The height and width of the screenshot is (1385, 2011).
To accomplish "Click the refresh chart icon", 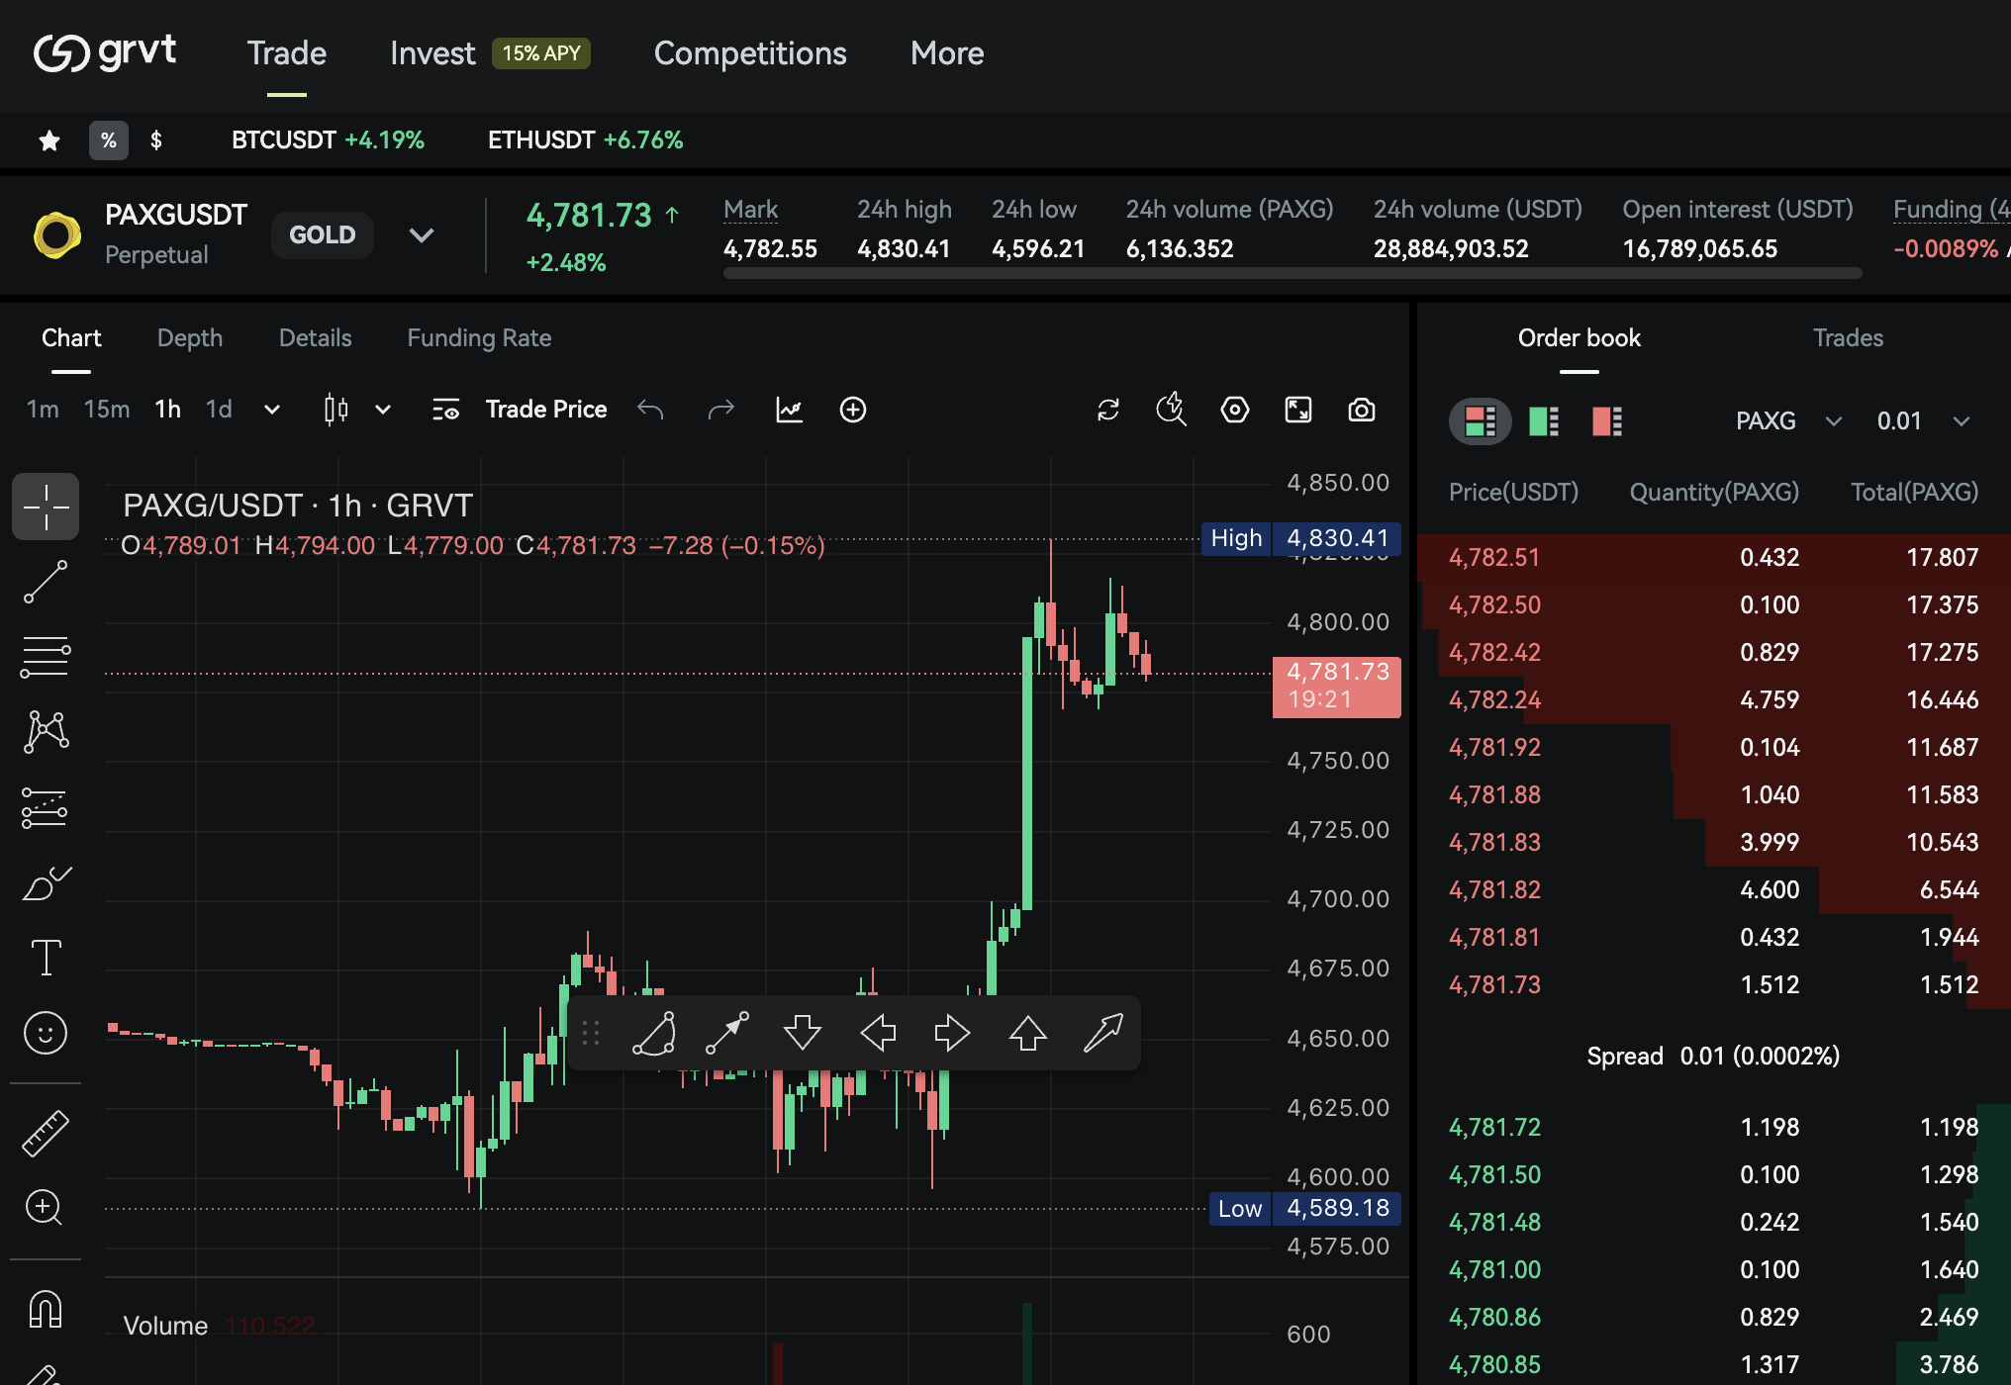I will click(x=1108, y=410).
